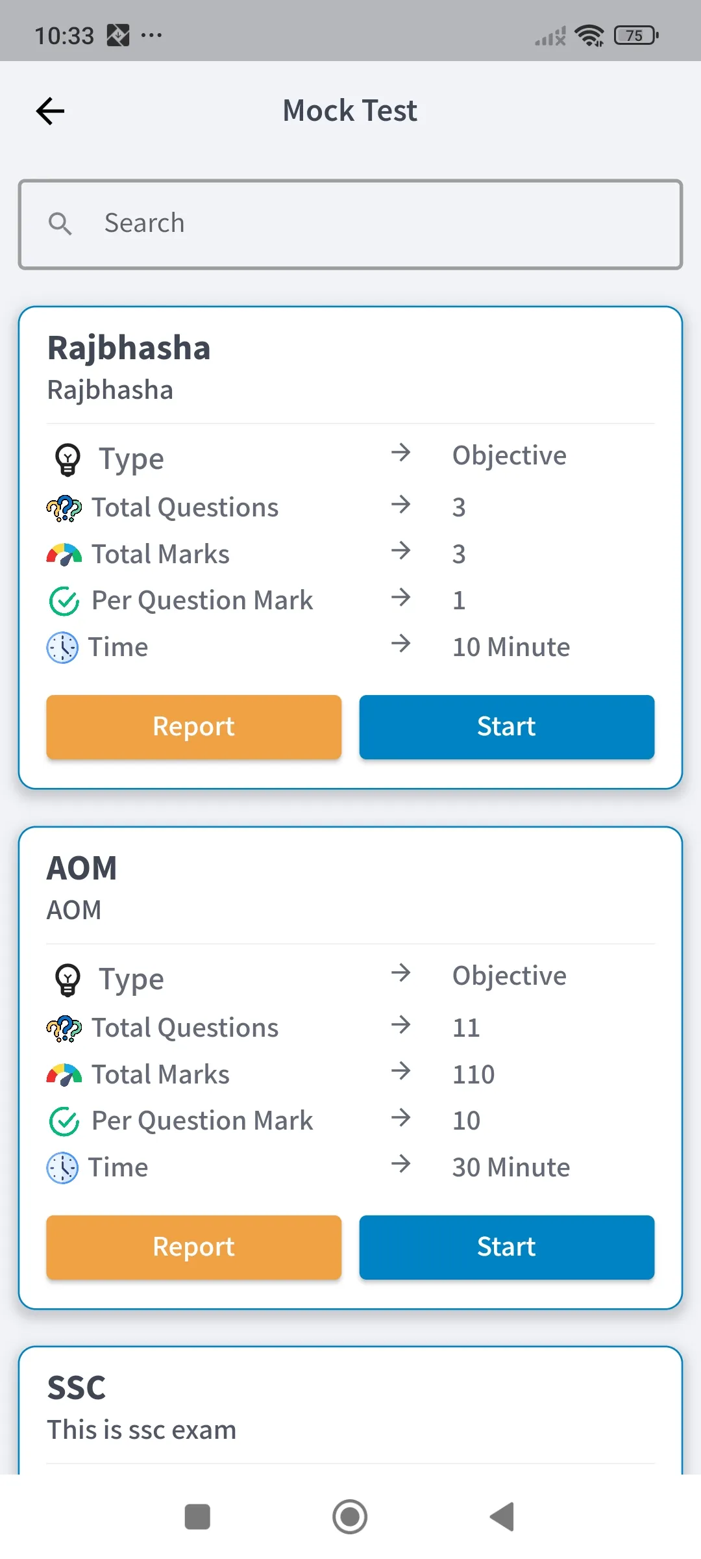The image size is (701, 1559).
Task: Start the AOM mock test
Action: [506, 1247]
